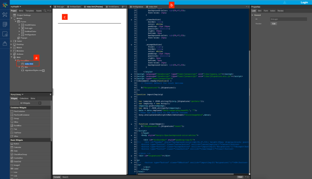
Task: Expand the Tablet tree node
Action: pyautogui.click(x=11, y=41)
